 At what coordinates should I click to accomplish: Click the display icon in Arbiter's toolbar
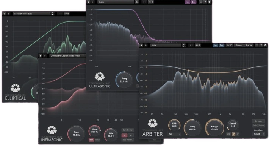tap(256, 45)
